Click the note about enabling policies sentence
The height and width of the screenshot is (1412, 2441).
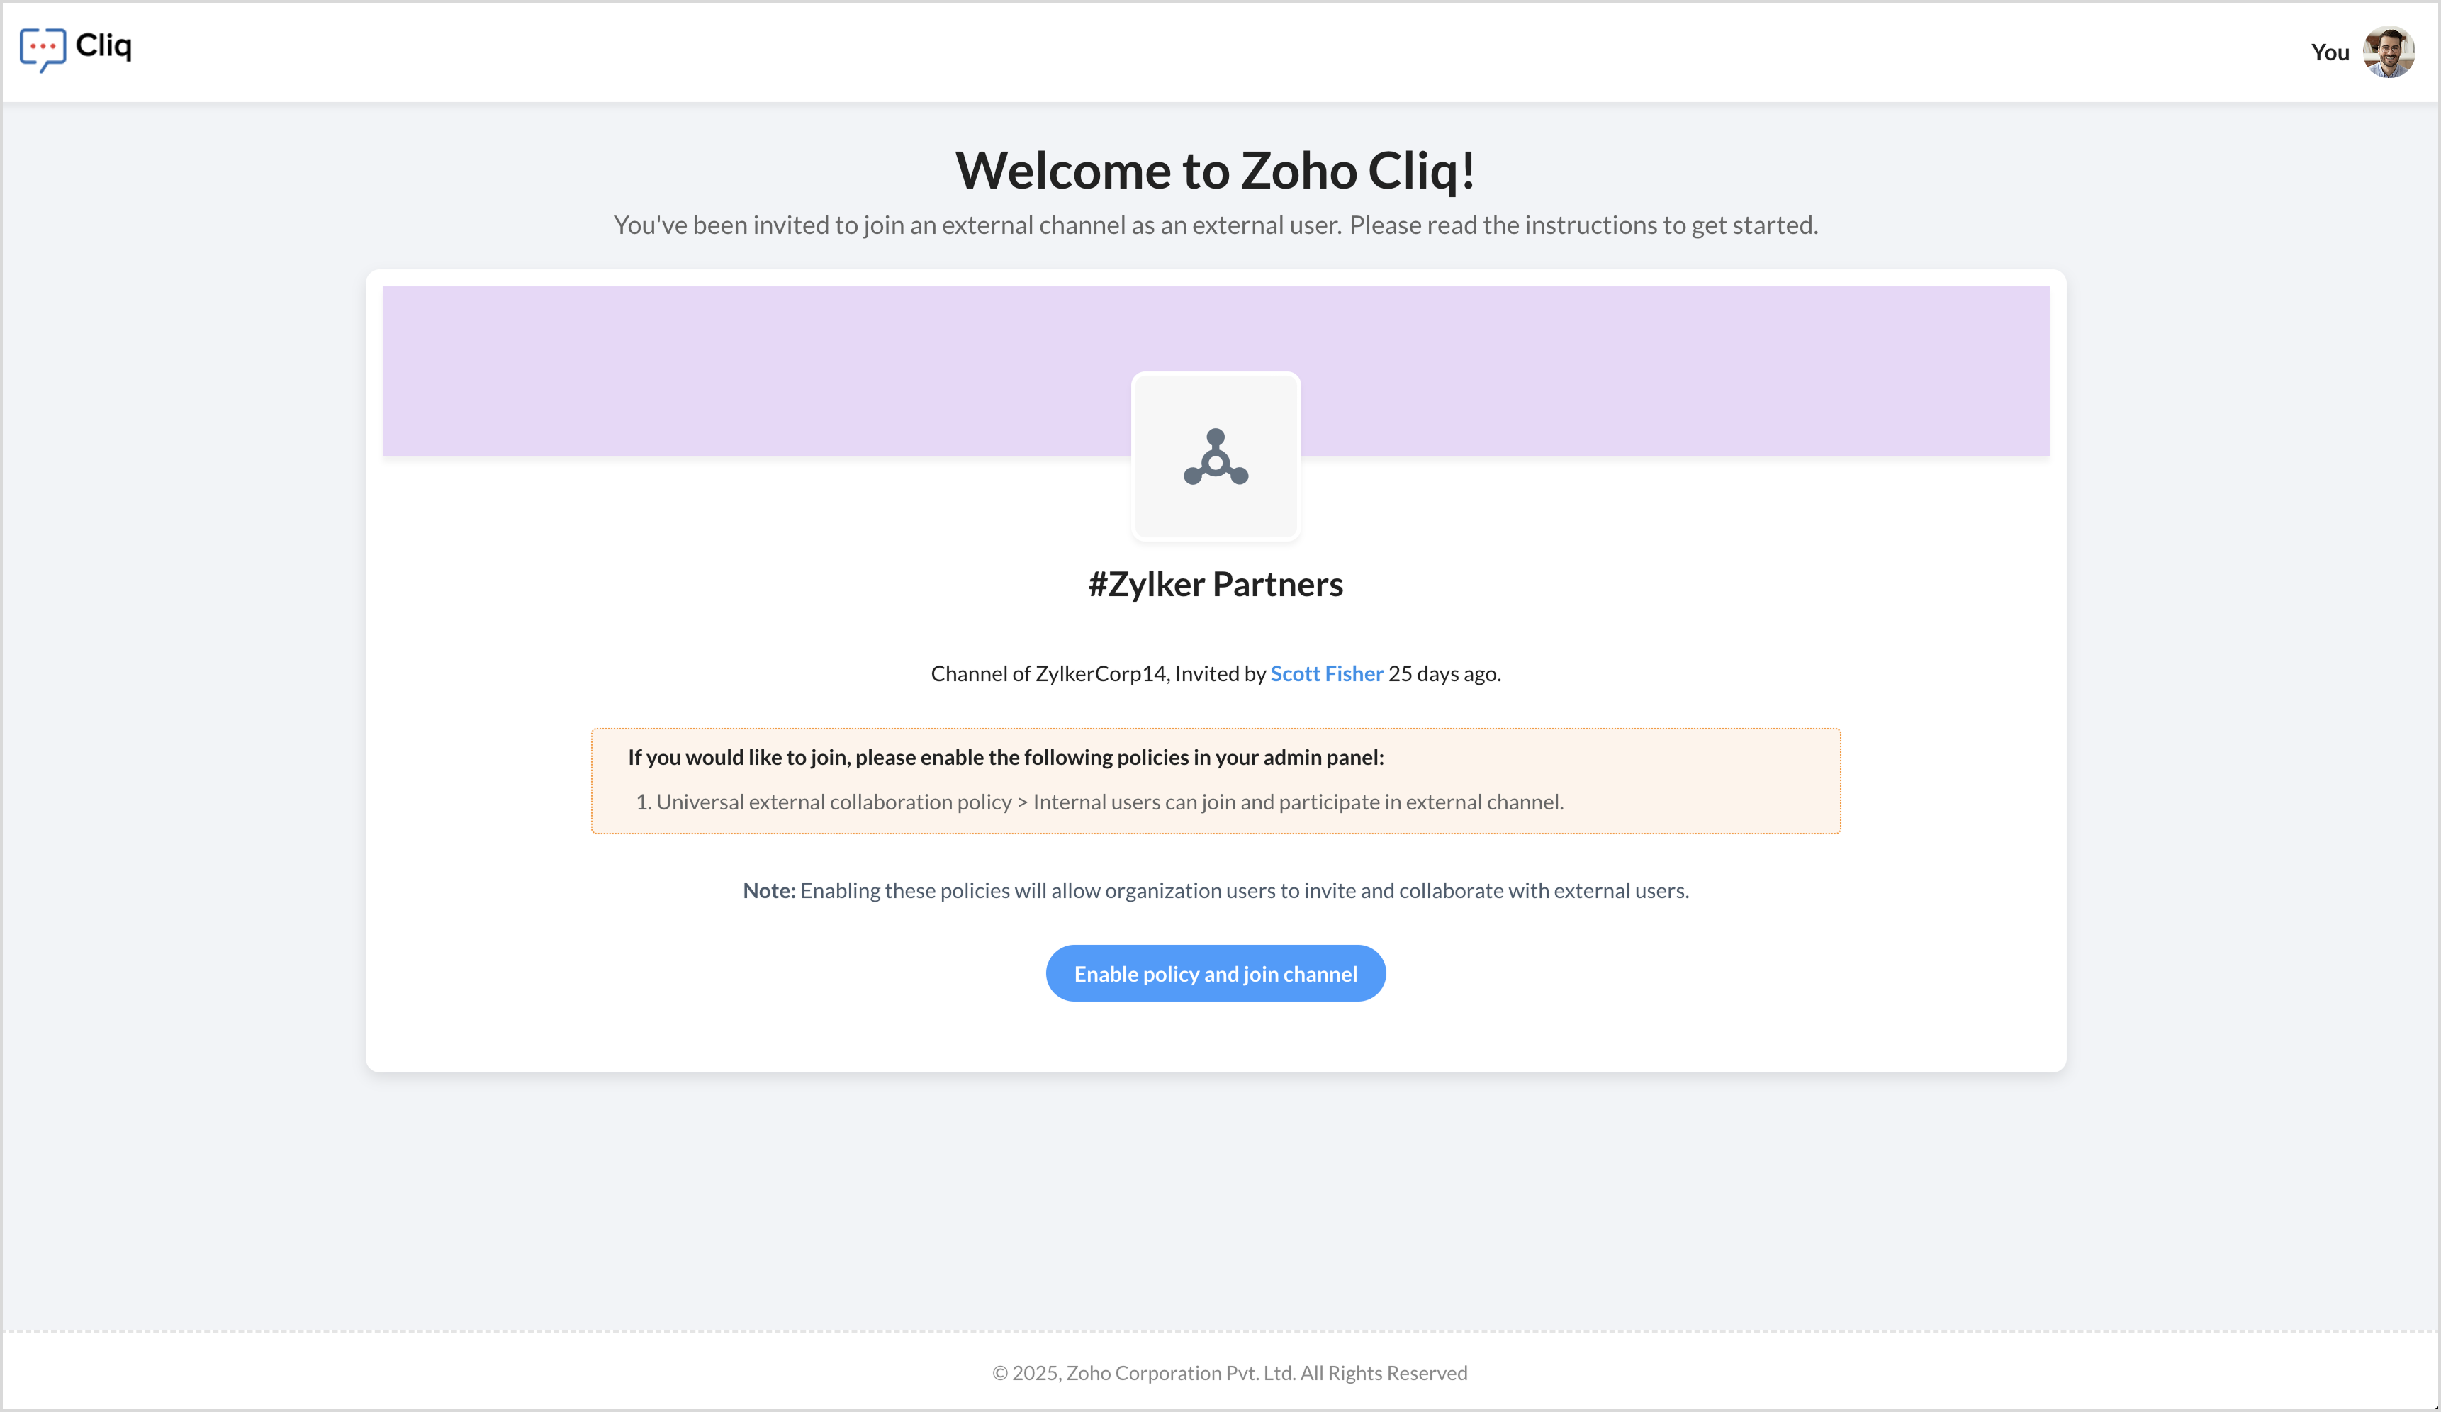point(1244,890)
